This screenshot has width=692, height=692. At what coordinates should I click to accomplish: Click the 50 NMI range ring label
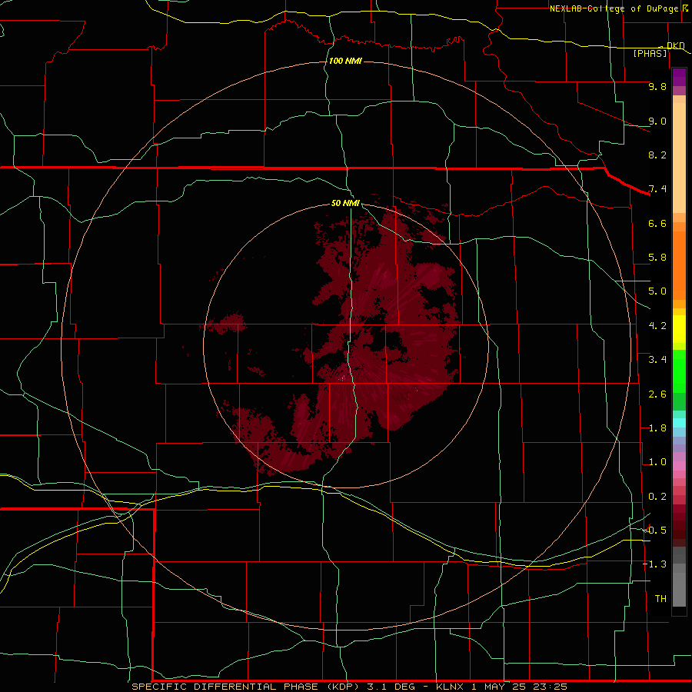[345, 203]
